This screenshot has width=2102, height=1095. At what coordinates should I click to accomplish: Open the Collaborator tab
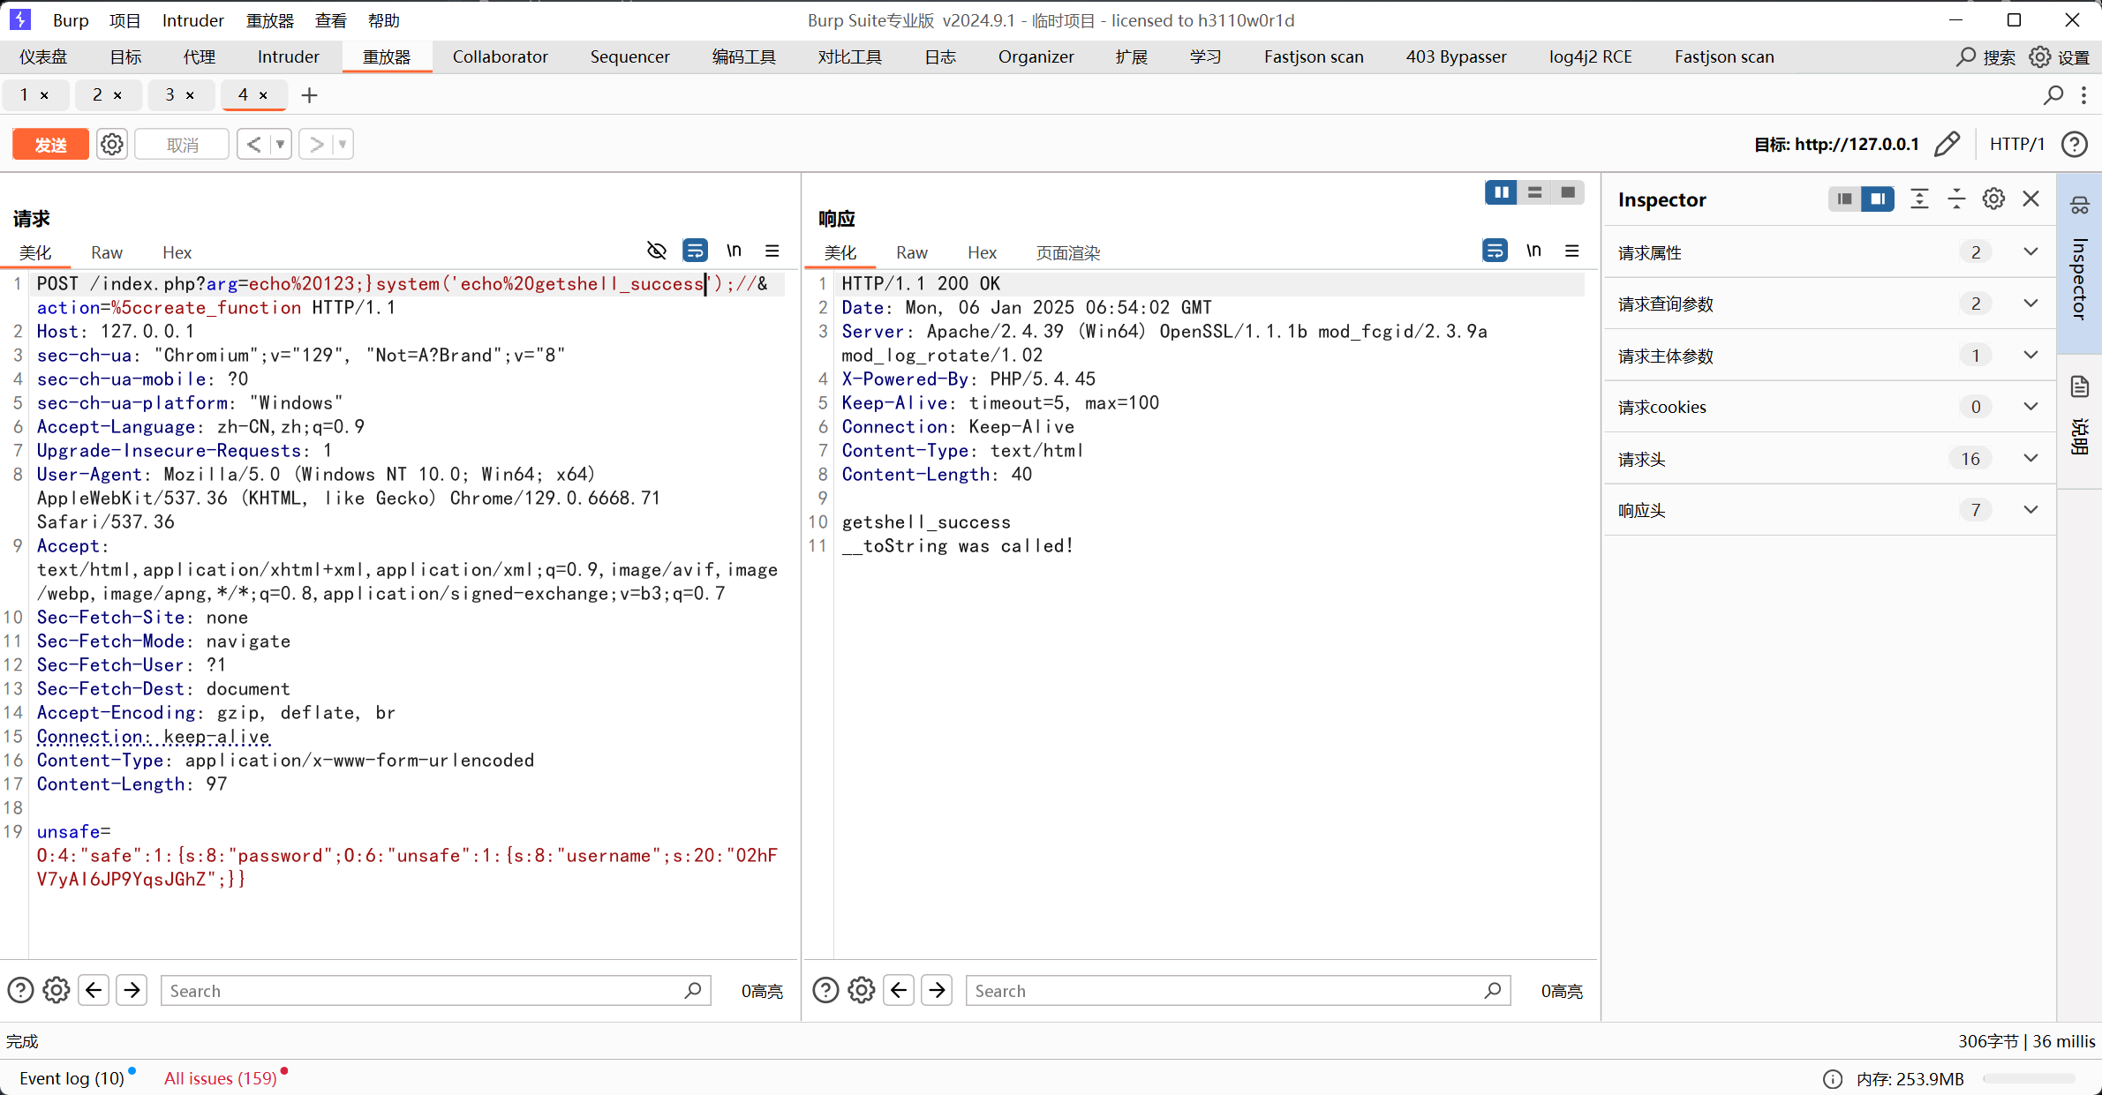point(500,57)
